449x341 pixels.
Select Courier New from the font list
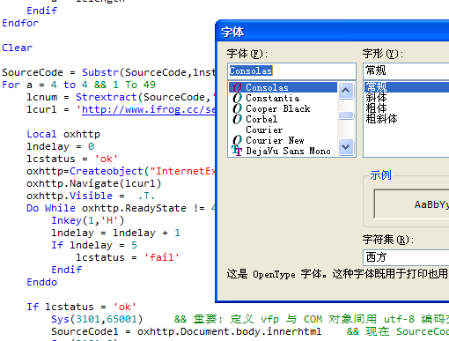[275, 140]
